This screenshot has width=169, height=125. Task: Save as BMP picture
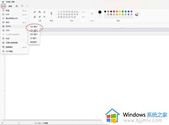[x=34, y=34]
